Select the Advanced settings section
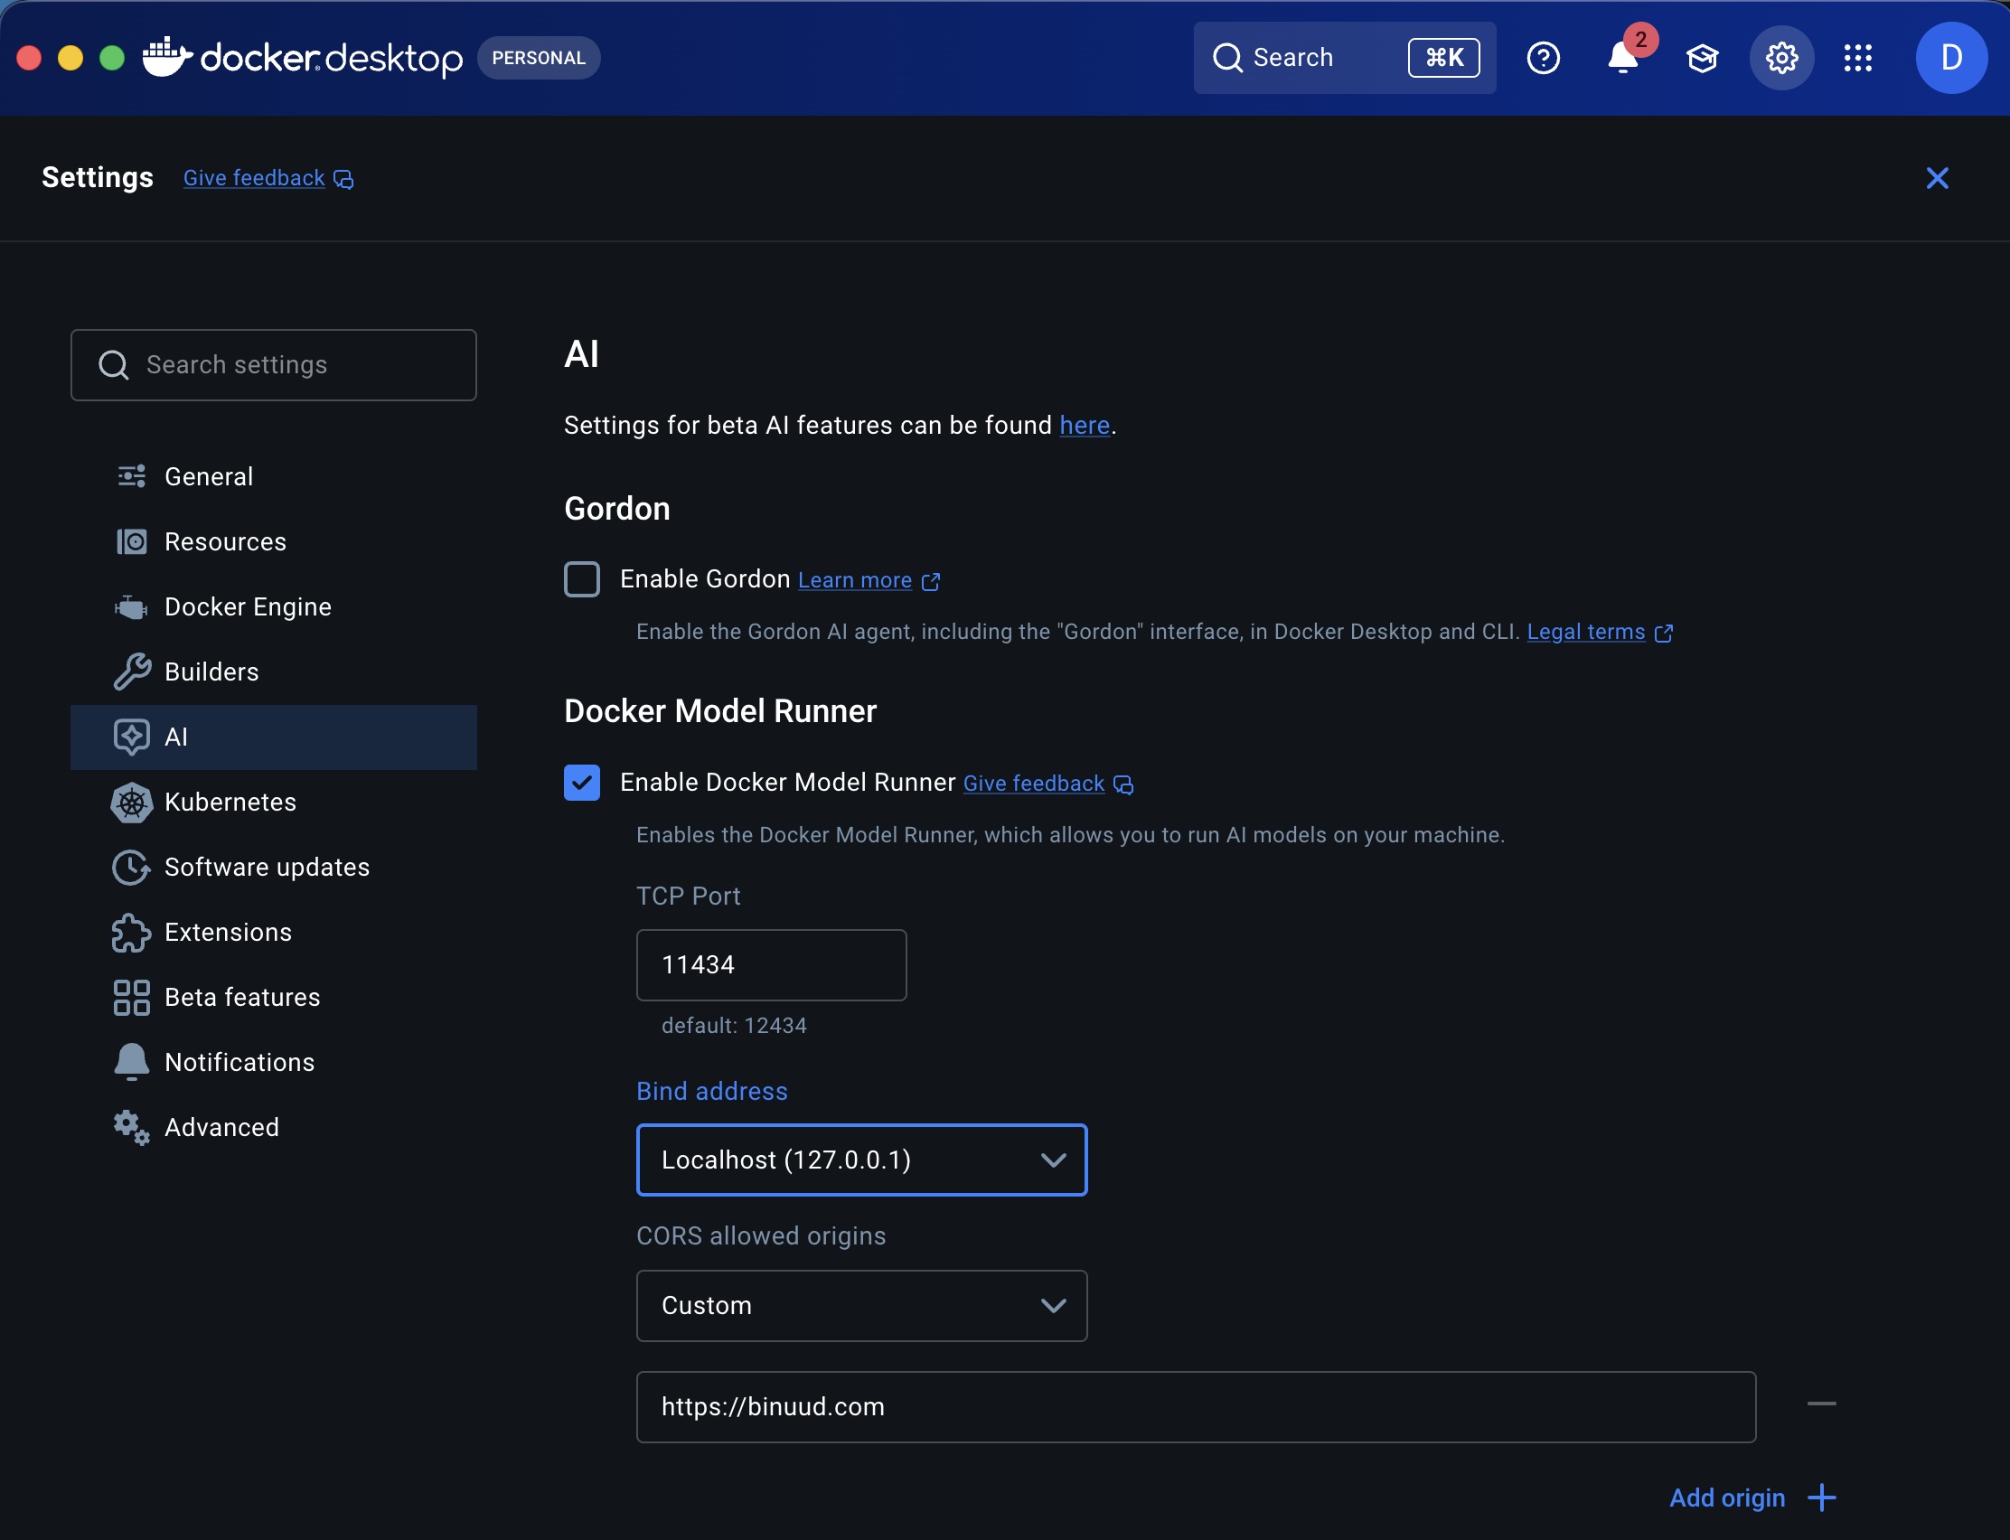This screenshot has width=2010, height=1540. coord(273,1128)
